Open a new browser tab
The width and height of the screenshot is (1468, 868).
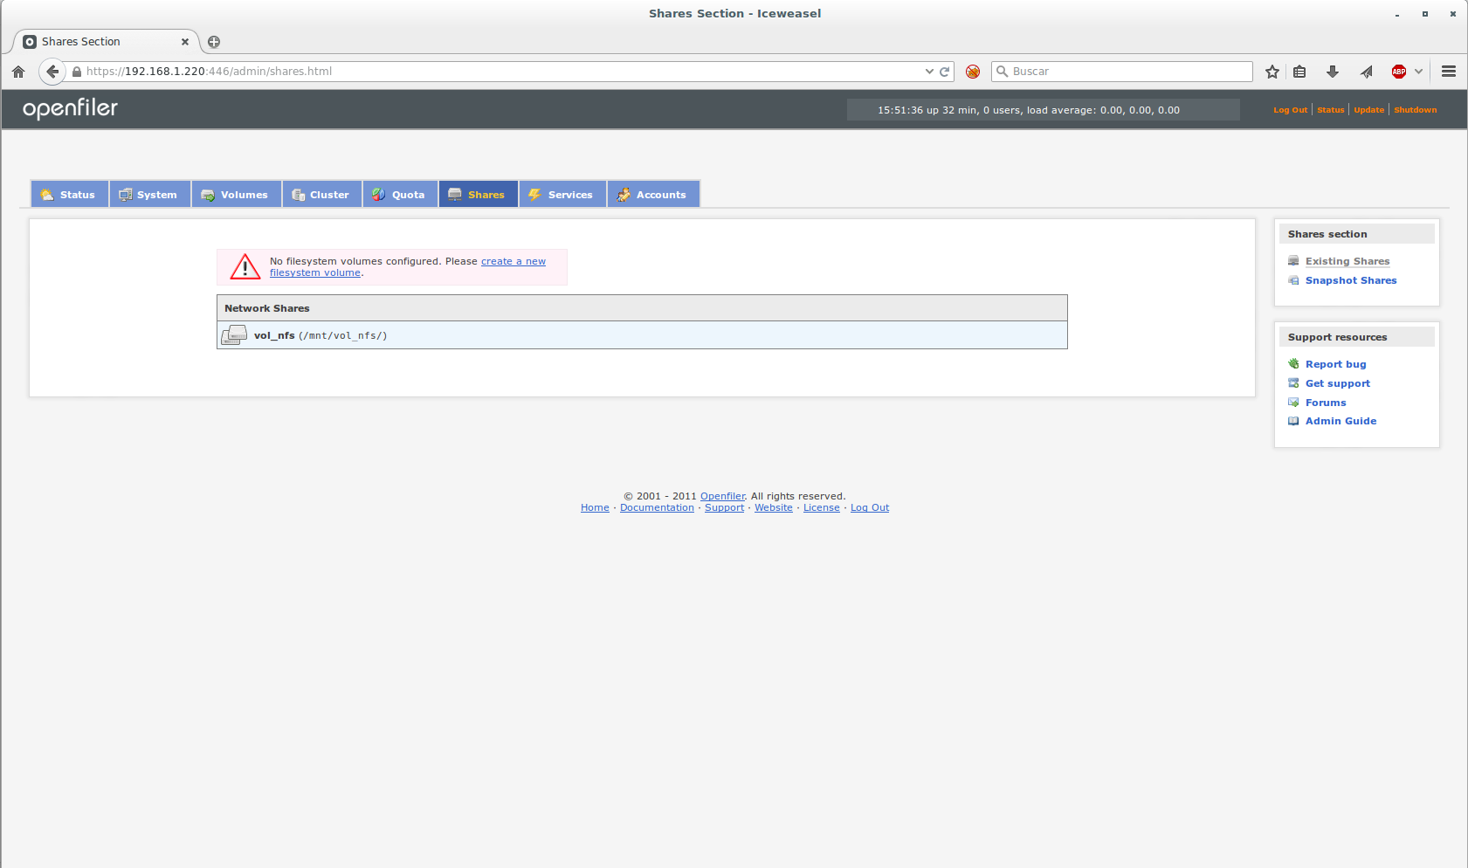click(x=214, y=42)
